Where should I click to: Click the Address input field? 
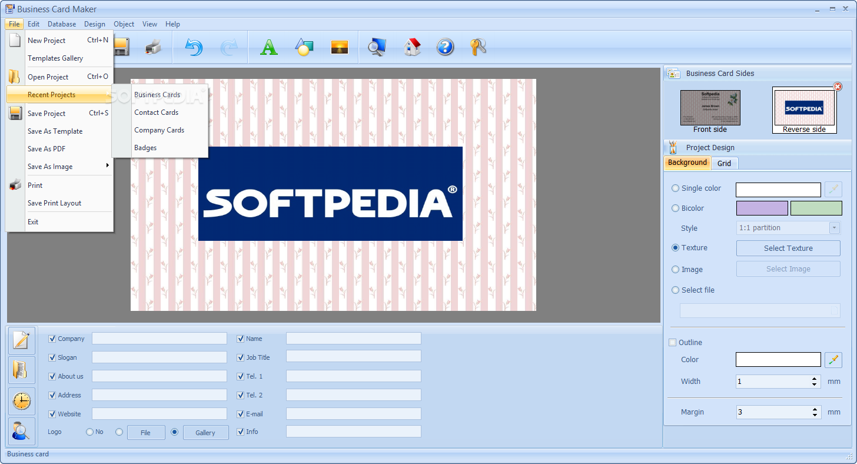coord(160,395)
